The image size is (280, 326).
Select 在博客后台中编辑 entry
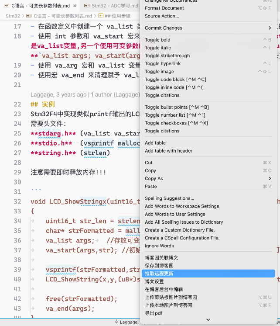coord(208,289)
